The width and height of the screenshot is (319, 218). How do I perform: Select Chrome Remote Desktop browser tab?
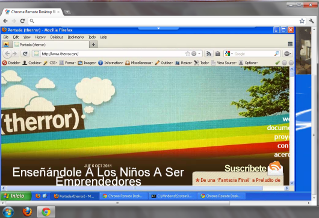pyautogui.click(x=33, y=12)
